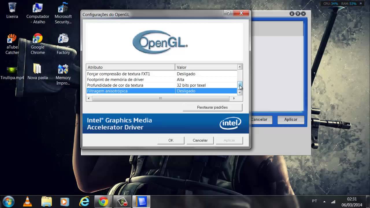Click horizontal scrollbar right arrow
The image size is (370, 208).
point(234,99)
